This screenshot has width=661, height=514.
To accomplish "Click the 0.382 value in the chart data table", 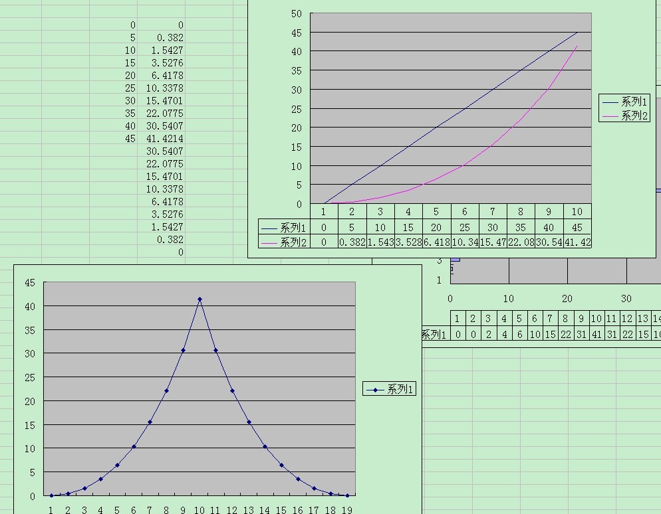I will coord(352,242).
